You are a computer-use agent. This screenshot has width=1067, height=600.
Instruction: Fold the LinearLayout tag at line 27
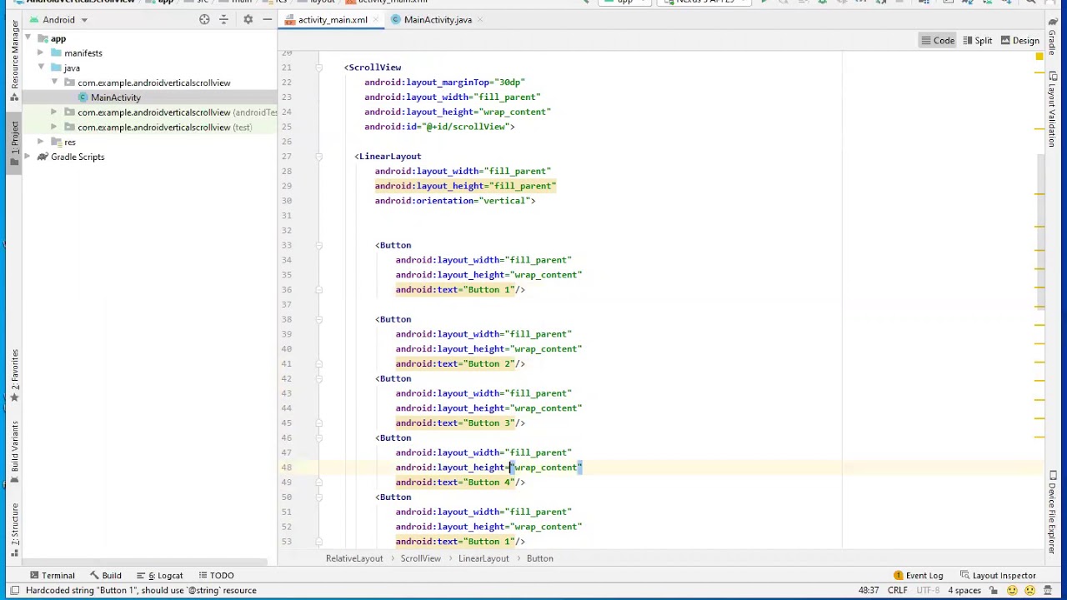318,157
